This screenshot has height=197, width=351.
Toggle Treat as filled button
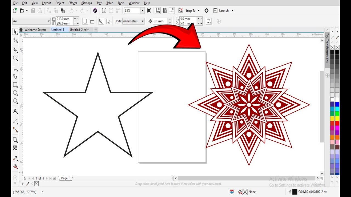(209, 21)
